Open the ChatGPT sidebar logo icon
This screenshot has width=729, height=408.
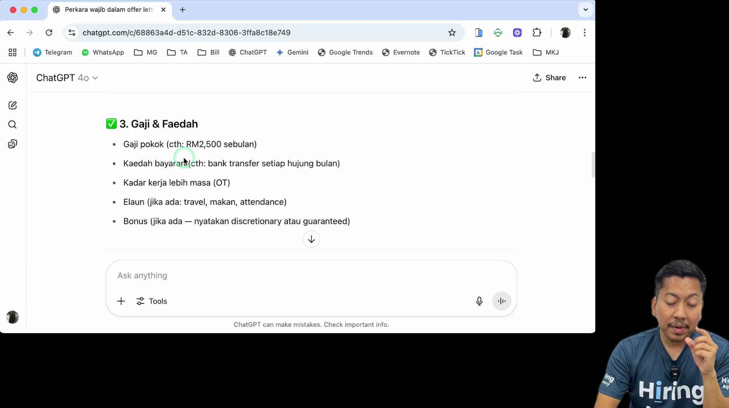[x=12, y=77]
